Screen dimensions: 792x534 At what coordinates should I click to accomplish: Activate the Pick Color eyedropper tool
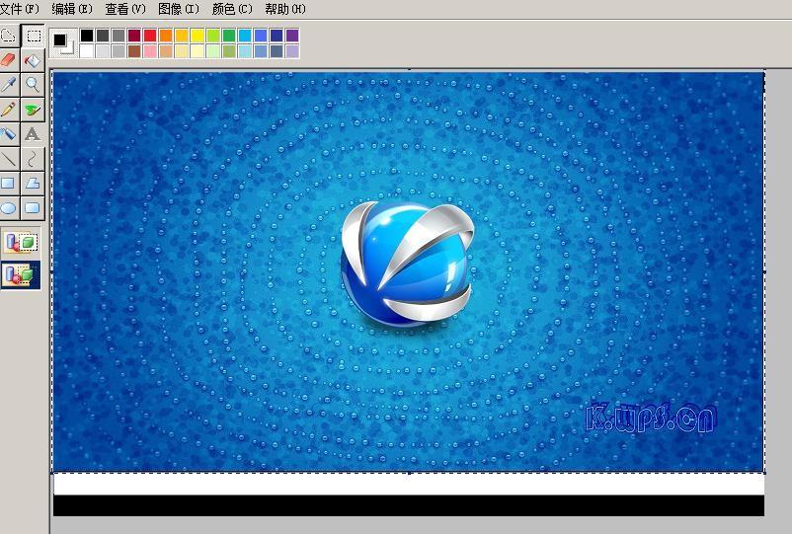[9, 85]
